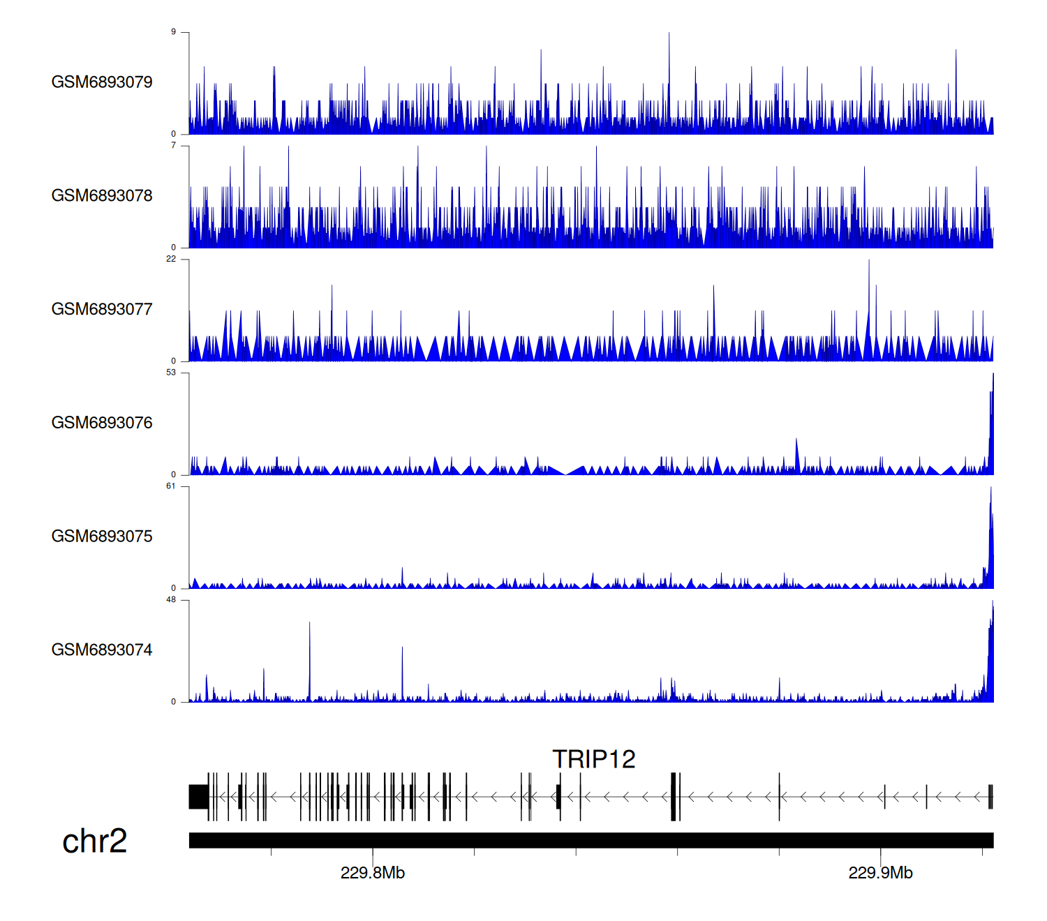Click the chr2 chromosome label
1047x921 pixels.
tap(94, 841)
